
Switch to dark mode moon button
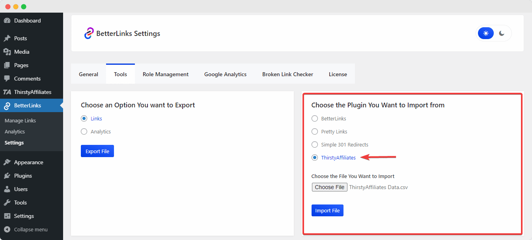(502, 33)
